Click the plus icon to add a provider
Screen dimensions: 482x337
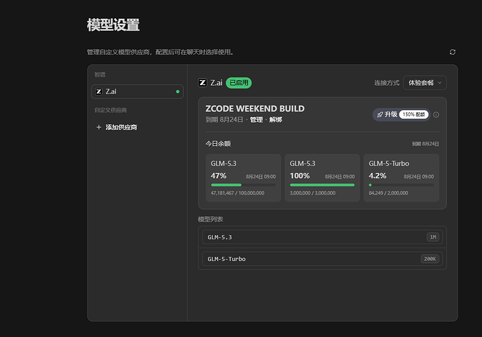pos(98,127)
